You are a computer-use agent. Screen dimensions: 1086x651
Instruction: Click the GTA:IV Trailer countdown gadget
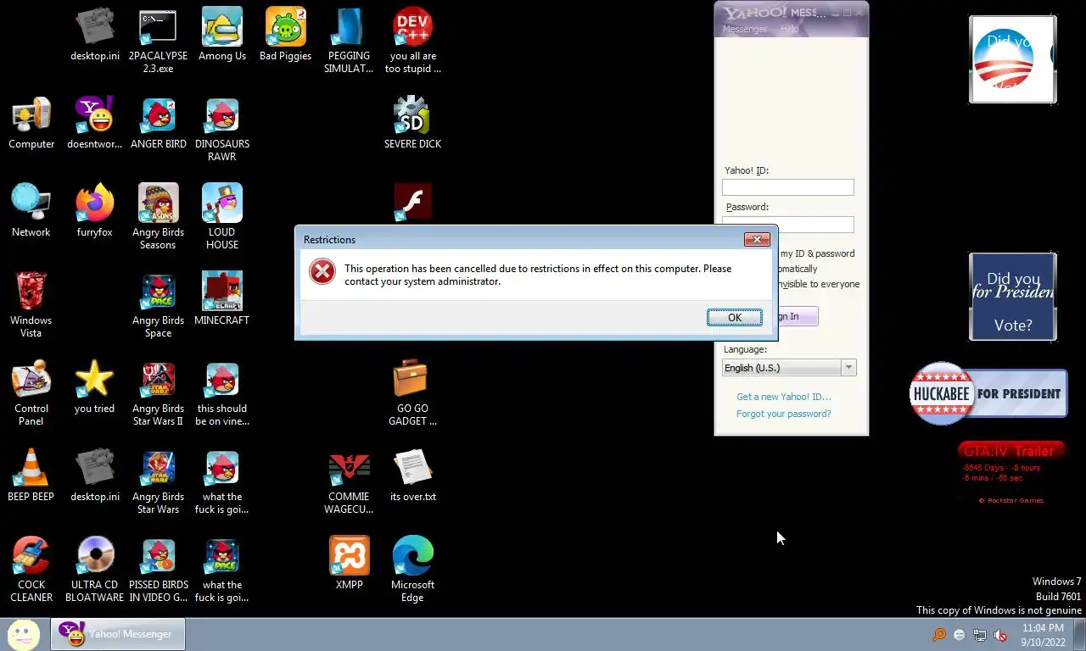(1011, 474)
